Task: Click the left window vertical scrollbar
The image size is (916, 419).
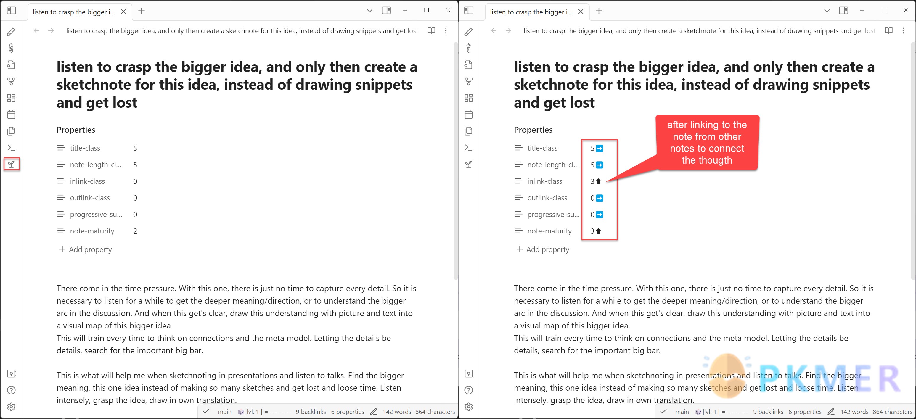Action: (456, 162)
